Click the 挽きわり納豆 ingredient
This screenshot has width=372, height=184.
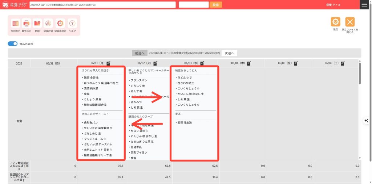(185, 83)
